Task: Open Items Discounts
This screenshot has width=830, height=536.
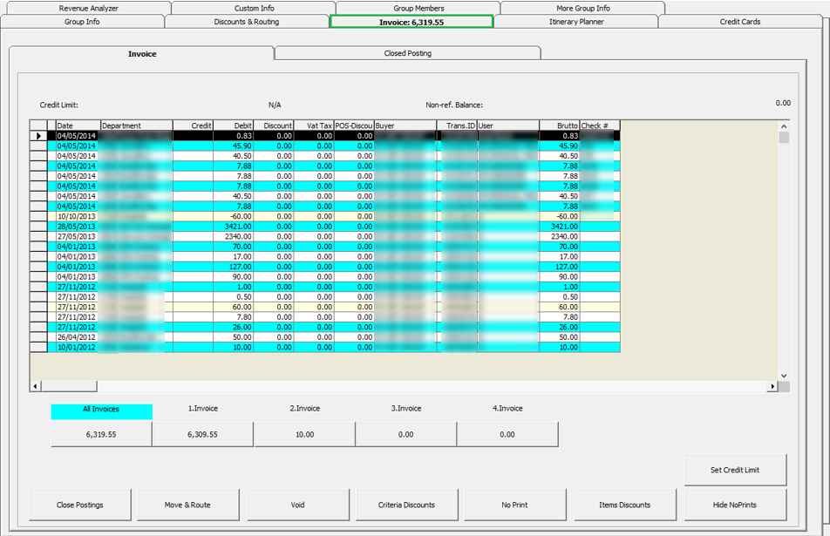Action: 624,505
